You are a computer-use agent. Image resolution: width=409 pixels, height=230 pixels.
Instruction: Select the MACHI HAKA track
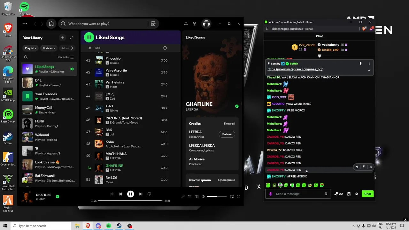coord(130,156)
